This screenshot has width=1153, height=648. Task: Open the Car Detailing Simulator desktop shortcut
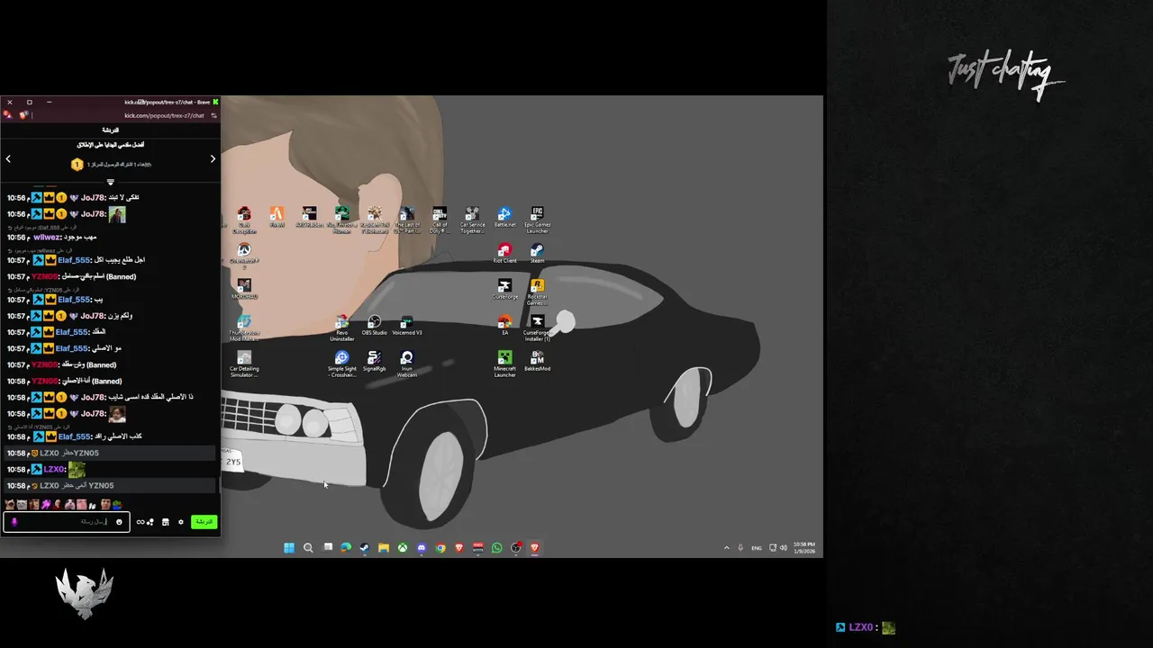(x=244, y=364)
